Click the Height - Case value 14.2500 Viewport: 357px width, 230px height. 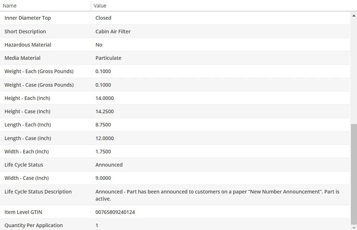pyautogui.click(x=104, y=111)
